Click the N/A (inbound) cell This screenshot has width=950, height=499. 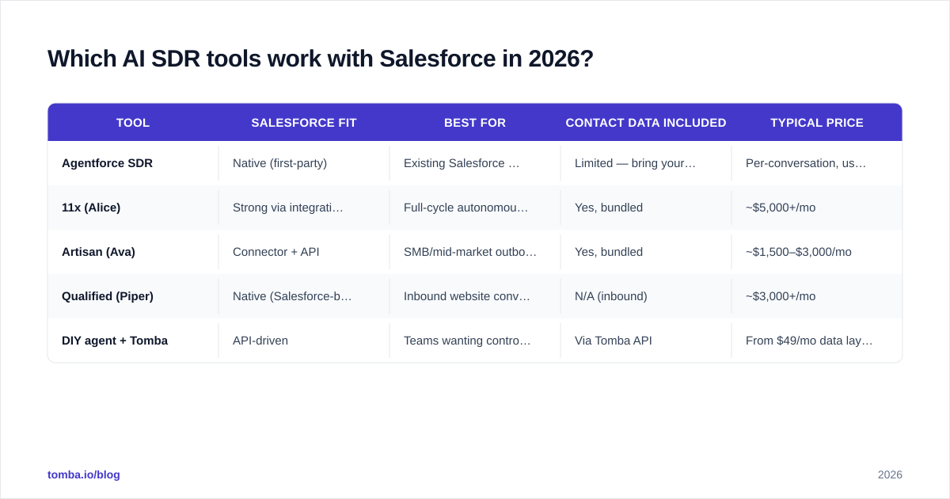[646, 296]
